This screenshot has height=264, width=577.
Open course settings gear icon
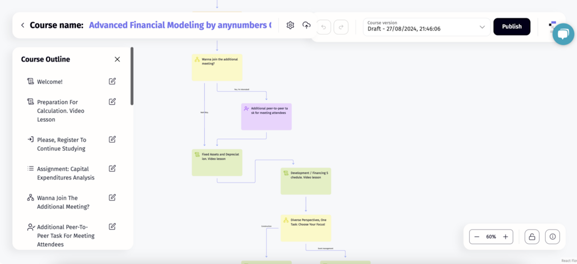point(290,25)
